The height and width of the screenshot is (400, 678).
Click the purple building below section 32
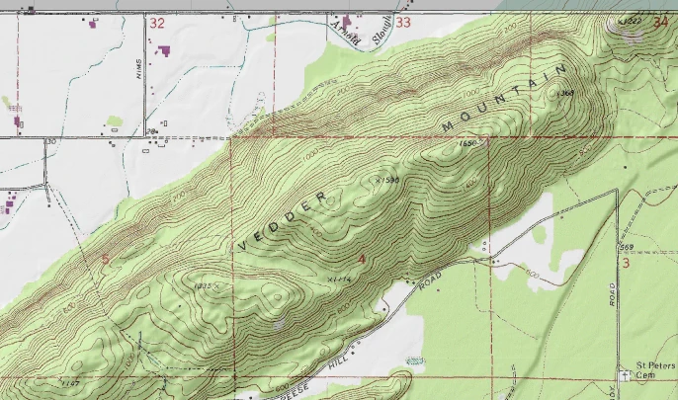164,49
